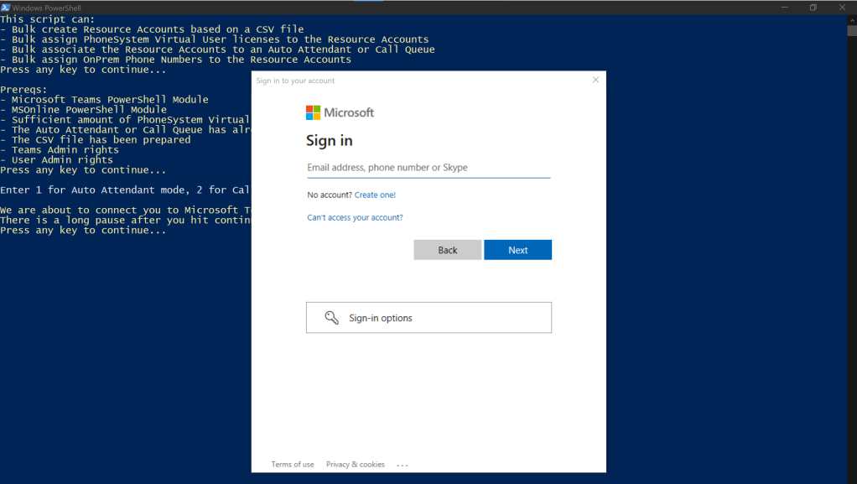Viewport: 857px width, 484px height.
Task: Open the three-dot more options in dialog footer
Action: coord(403,465)
